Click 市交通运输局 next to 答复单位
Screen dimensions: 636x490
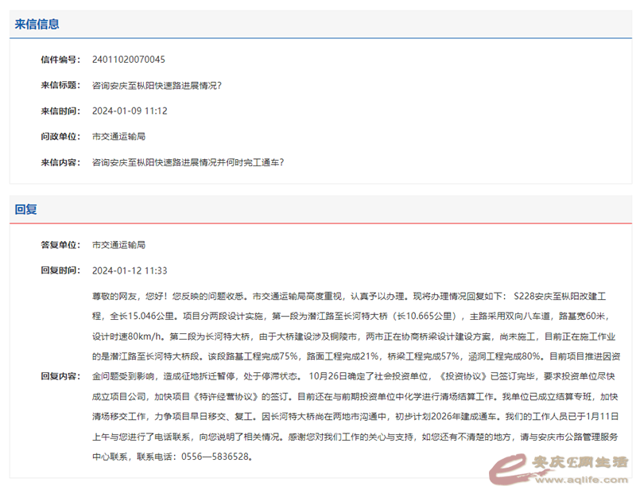(x=118, y=245)
